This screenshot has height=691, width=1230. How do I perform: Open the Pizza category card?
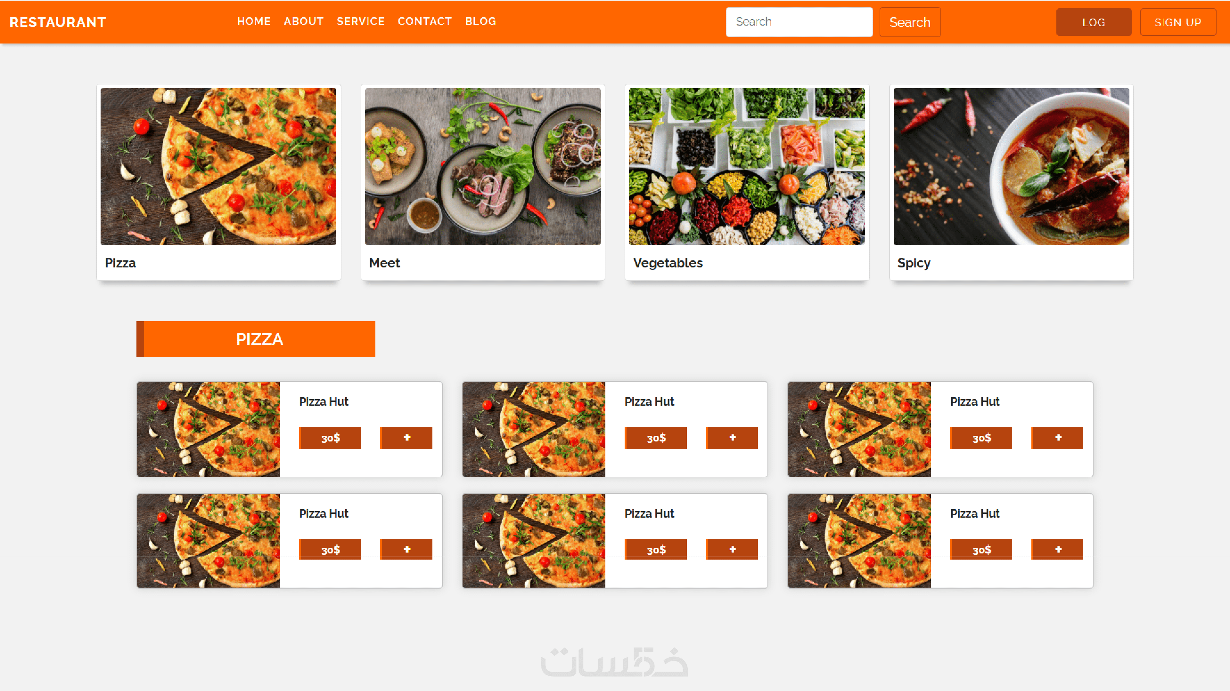point(219,183)
